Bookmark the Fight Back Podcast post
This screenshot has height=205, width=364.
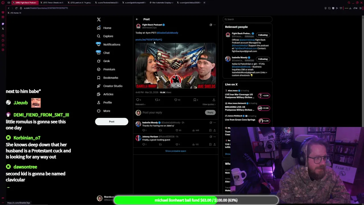pos(195,100)
